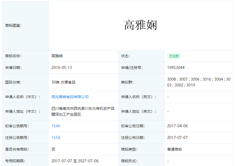Open applicant link 西充雅娴食品有限公司
This screenshot has width=238, height=166.
tap(70, 97)
